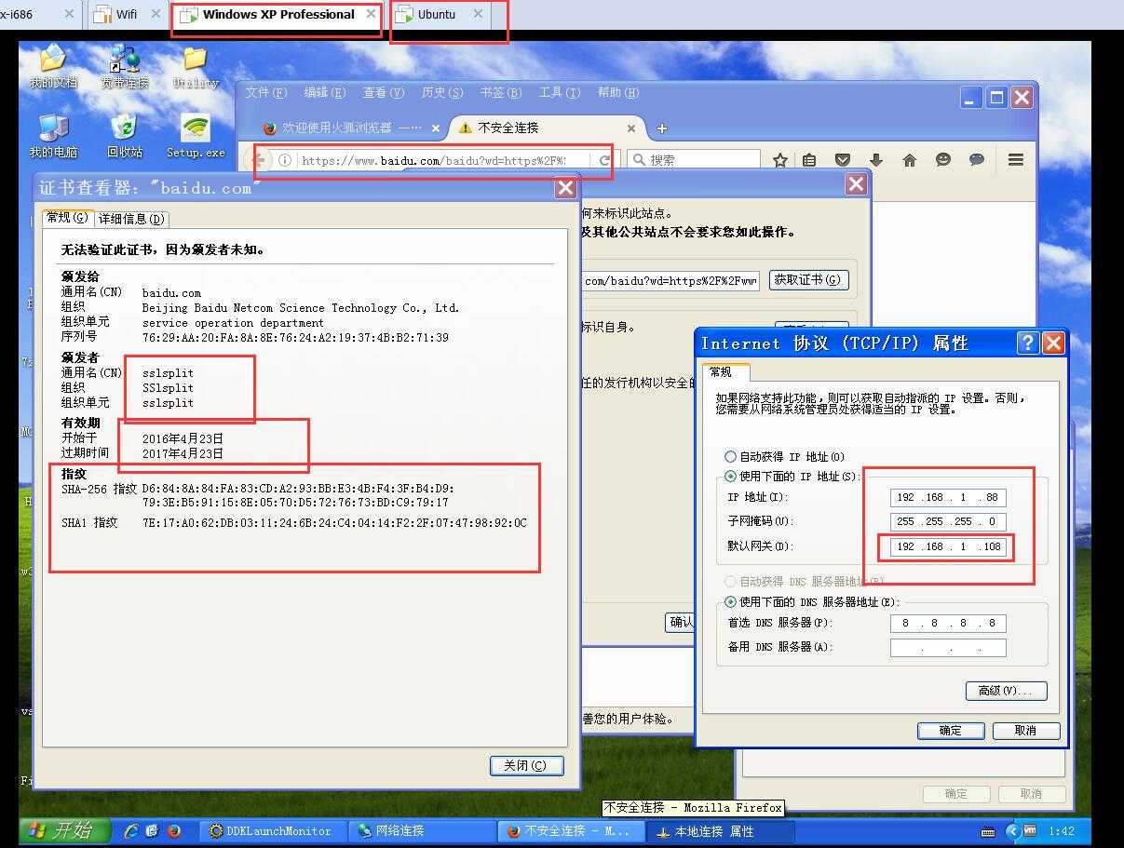Open 回收站 recycle bin desktop icon
Viewport: 1124px width, 848px height.
[x=125, y=136]
